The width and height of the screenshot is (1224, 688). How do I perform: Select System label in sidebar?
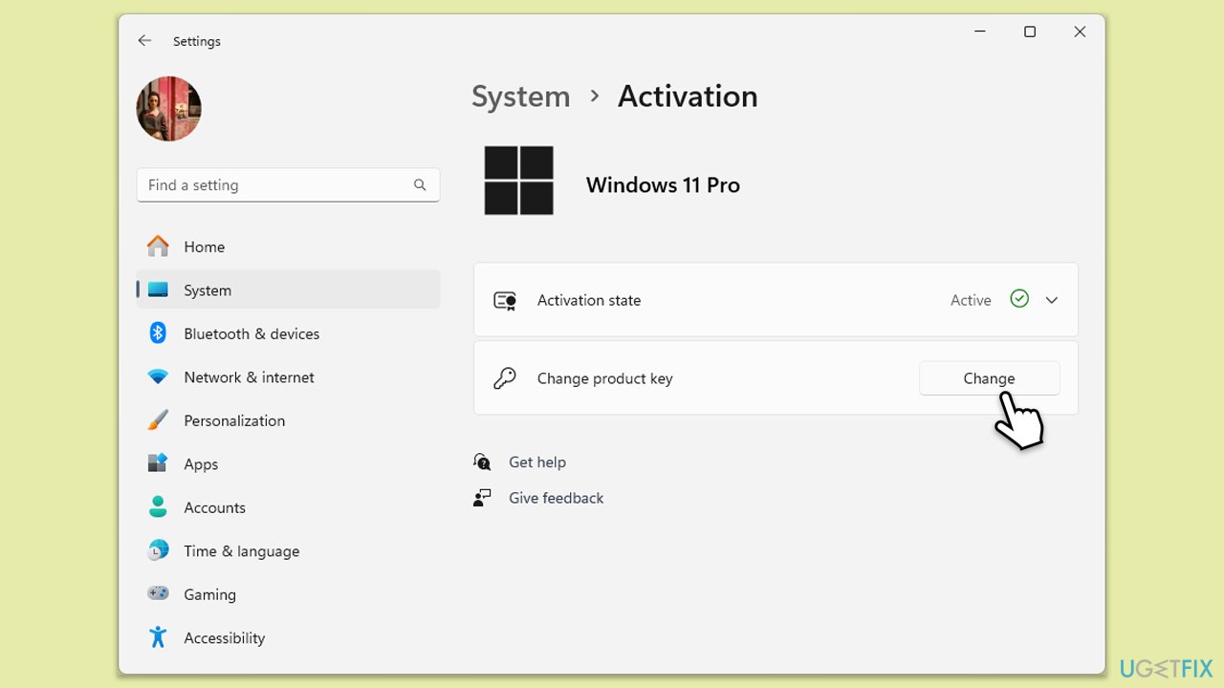click(x=208, y=290)
